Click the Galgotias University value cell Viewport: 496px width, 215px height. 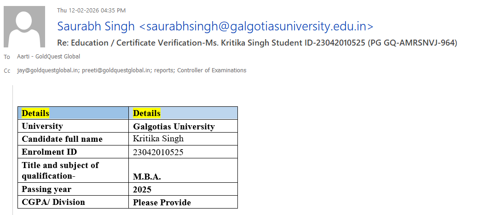point(183,126)
